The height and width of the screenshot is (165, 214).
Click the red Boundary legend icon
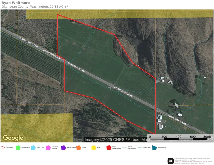coord(3,148)
